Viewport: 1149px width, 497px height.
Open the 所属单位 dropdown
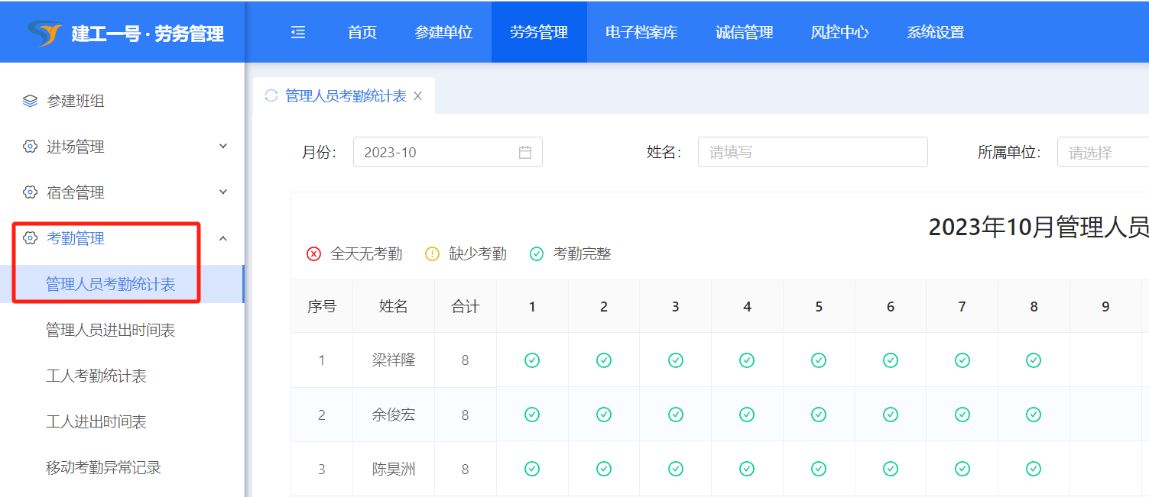(x=1102, y=152)
